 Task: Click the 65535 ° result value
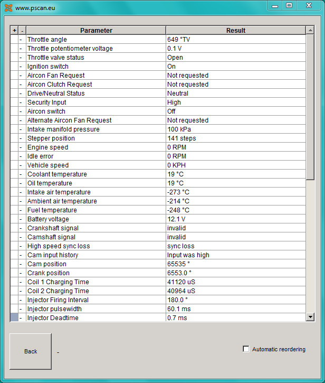pos(236,264)
